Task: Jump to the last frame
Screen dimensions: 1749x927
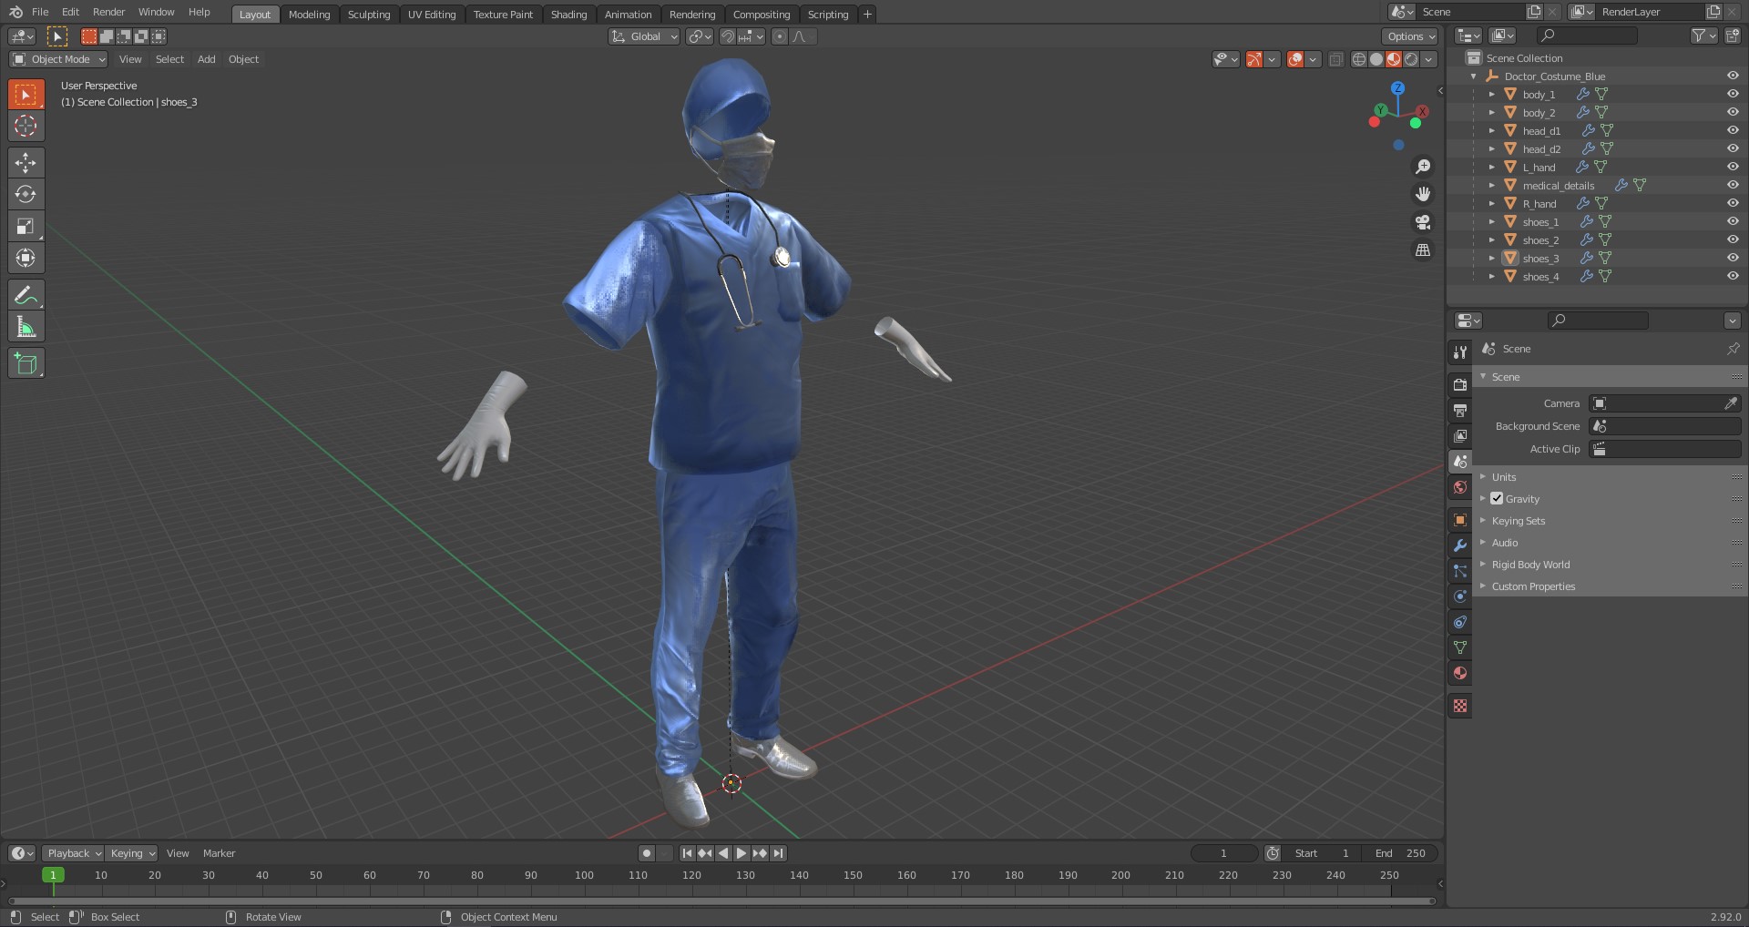Action: (x=778, y=853)
